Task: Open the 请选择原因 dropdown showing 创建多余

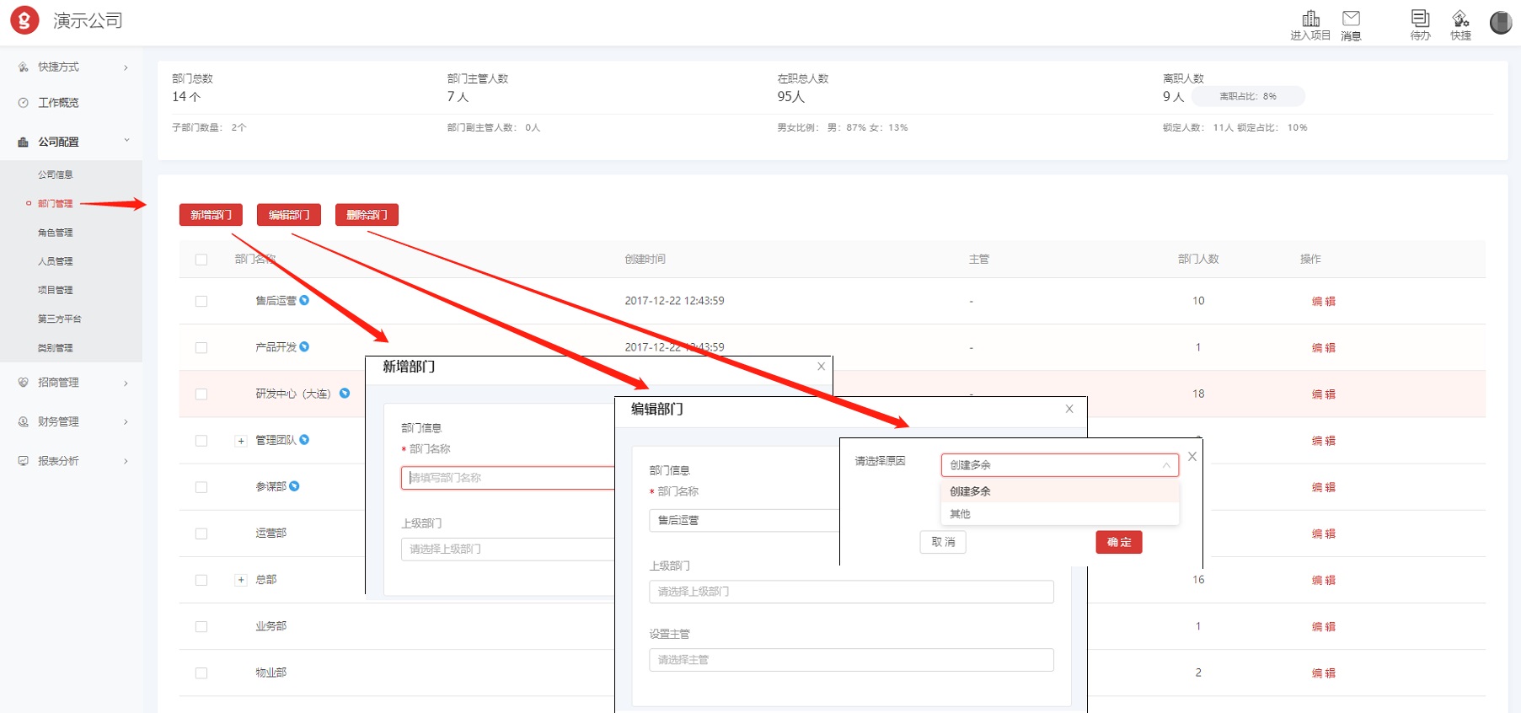Action: 1059,465
